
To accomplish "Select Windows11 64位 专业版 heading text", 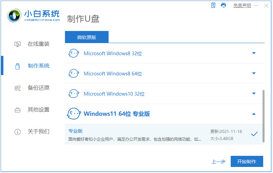I will coord(117,114).
